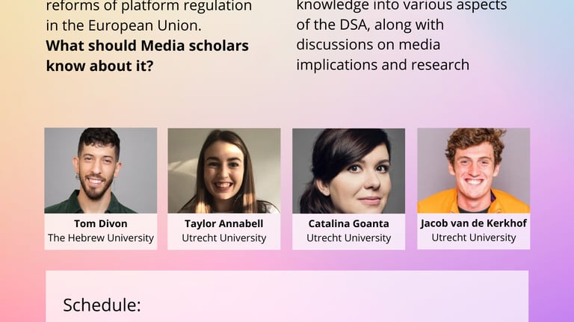Select the name Catalina Goanta
Screen dimensions: 574x322
[348, 223]
